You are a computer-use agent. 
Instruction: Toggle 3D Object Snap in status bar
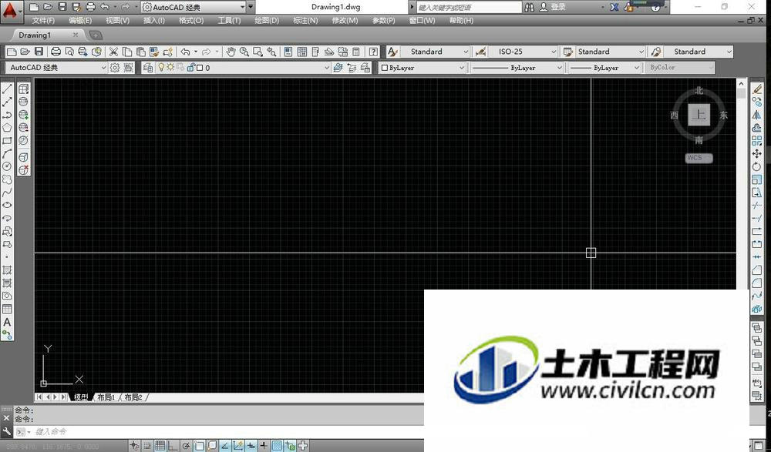pos(212,446)
